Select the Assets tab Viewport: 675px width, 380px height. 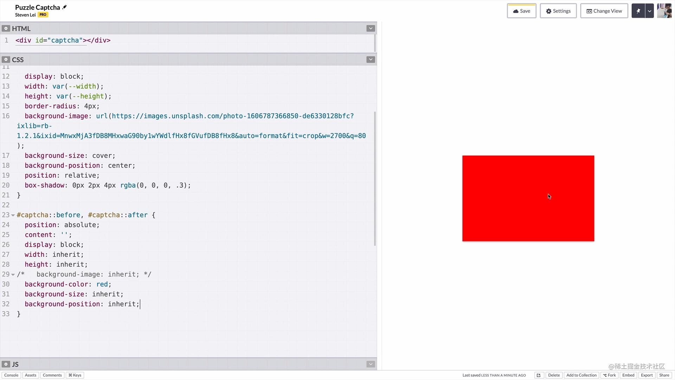30,375
